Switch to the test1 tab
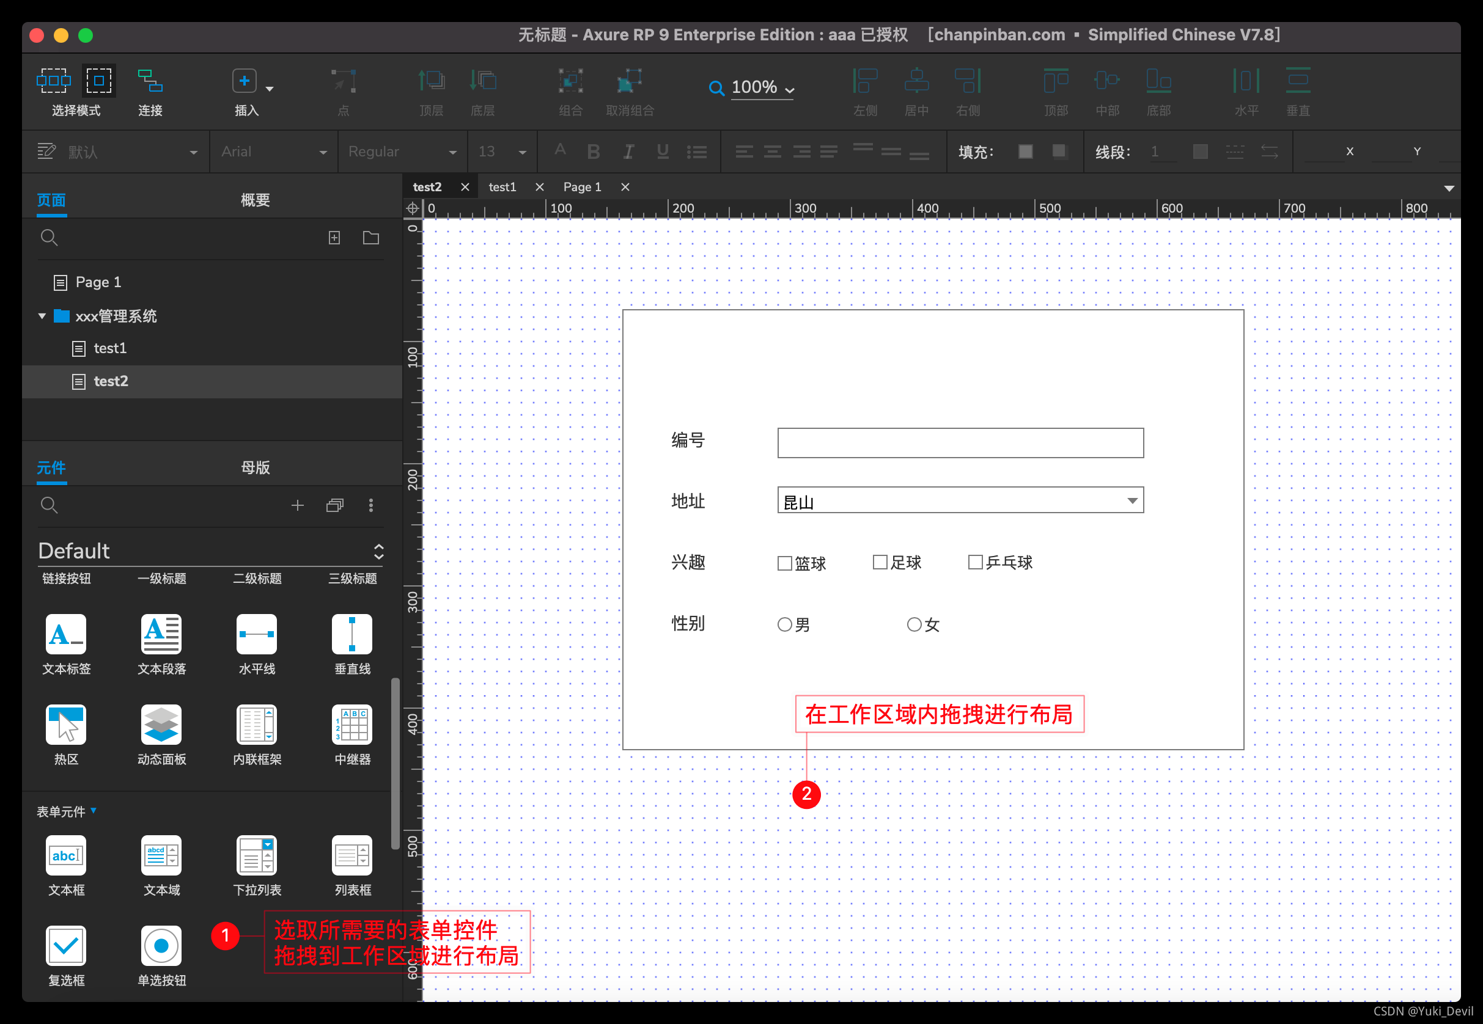This screenshot has width=1483, height=1024. point(502,187)
